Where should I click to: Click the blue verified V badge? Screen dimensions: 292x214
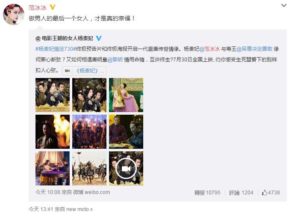(x=99, y=38)
